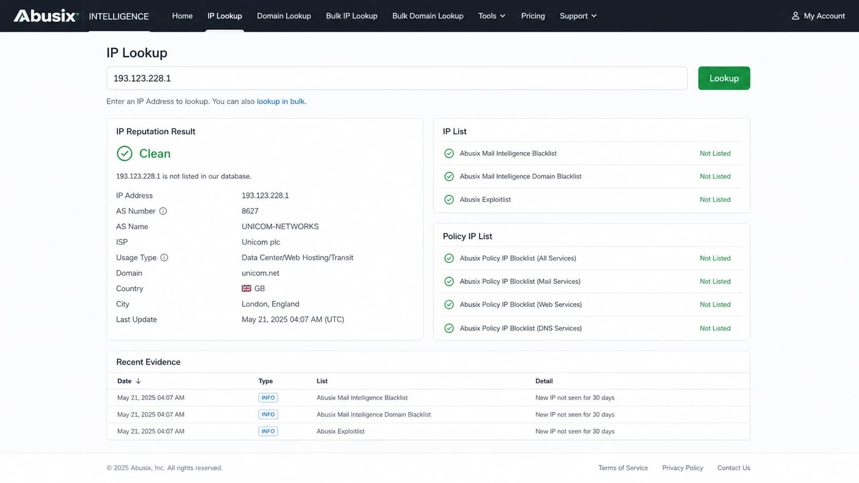Follow the lookup in bulk link
The height and width of the screenshot is (483, 859).
pyautogui.click(x=281, y=102)
